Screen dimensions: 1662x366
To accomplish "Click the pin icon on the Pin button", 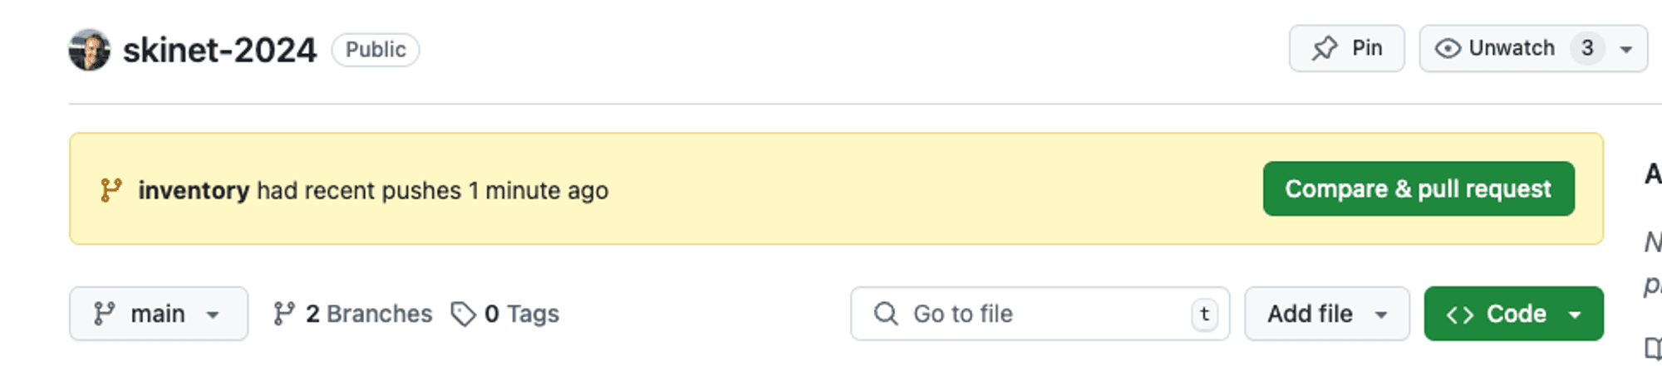I will pos(1325,49).
